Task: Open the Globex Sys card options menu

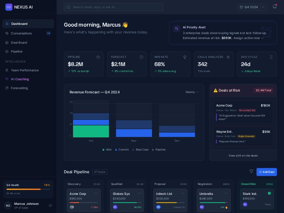Action: pyautogui.click(x=139, y=193)
